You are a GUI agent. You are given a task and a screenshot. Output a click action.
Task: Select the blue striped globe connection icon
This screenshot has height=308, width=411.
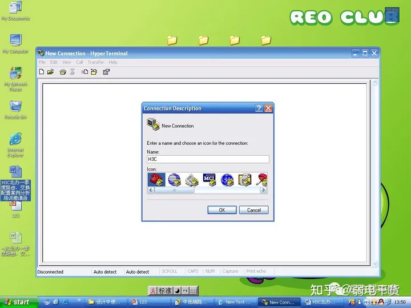coord(174,180)
